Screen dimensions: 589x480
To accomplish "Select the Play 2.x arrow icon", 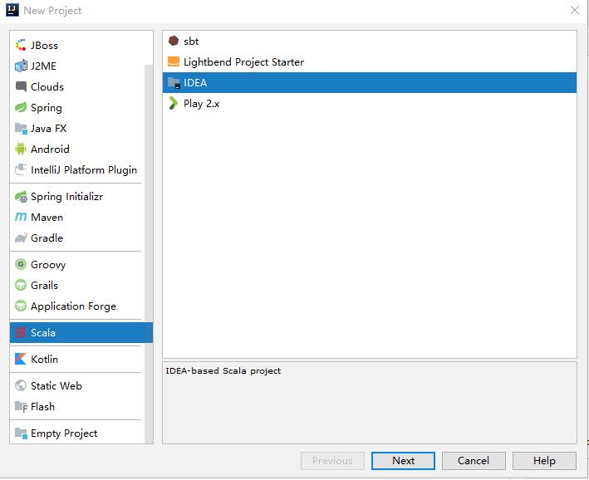I will coord(174,104).
